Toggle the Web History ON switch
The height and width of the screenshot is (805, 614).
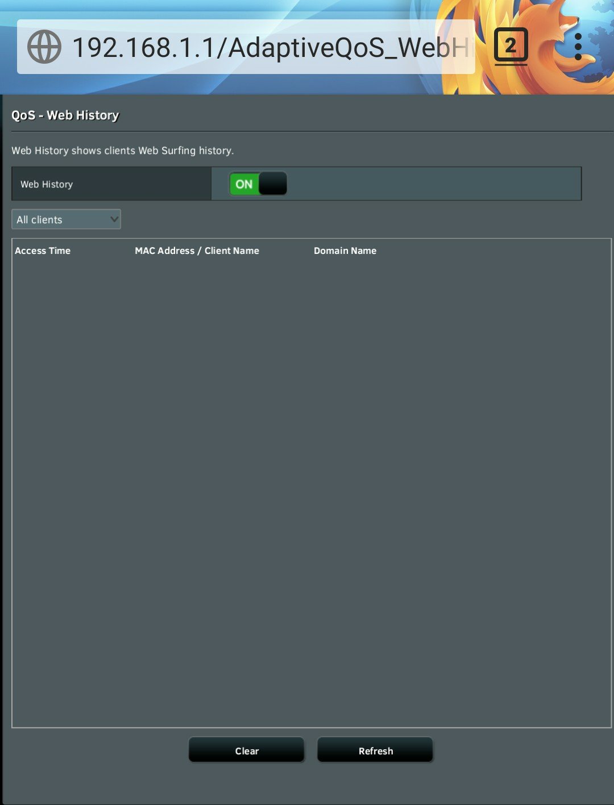click(x=258, y=184)
